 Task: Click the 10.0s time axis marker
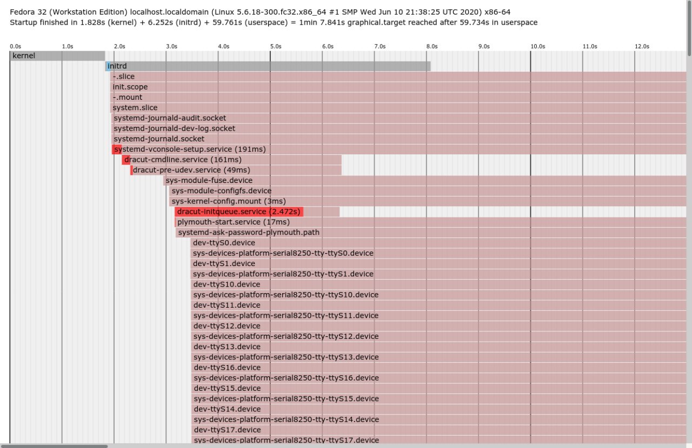pos(537,47)
